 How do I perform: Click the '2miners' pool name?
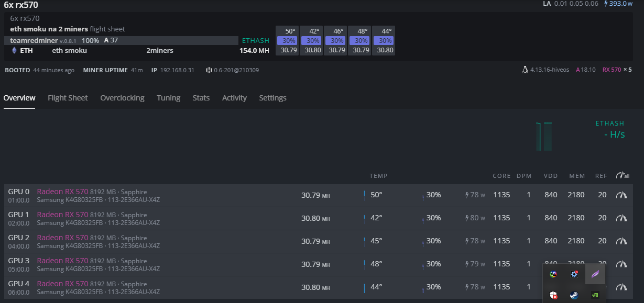tap(160, 51)
